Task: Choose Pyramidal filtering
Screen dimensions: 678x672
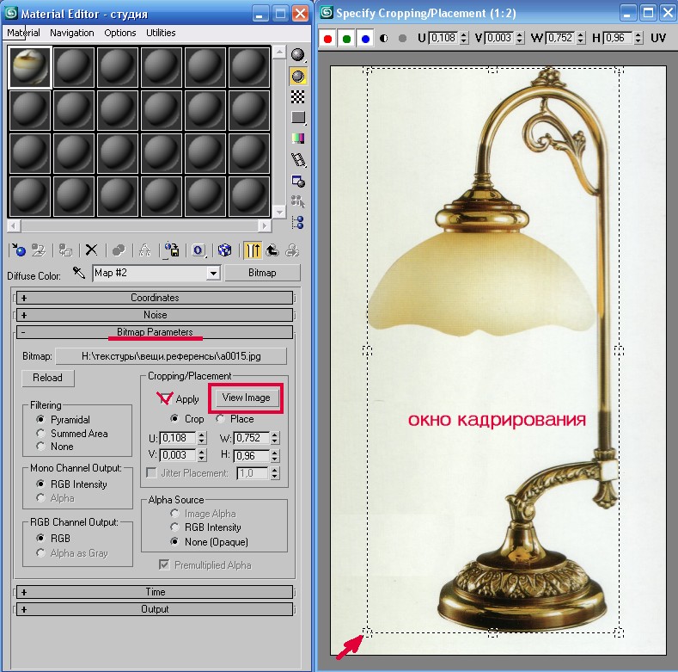Action: pos(40,419)
